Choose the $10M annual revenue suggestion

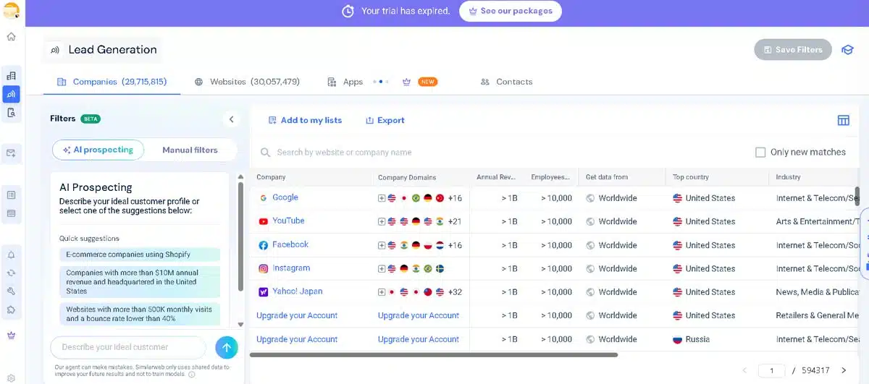click(140, 282)
